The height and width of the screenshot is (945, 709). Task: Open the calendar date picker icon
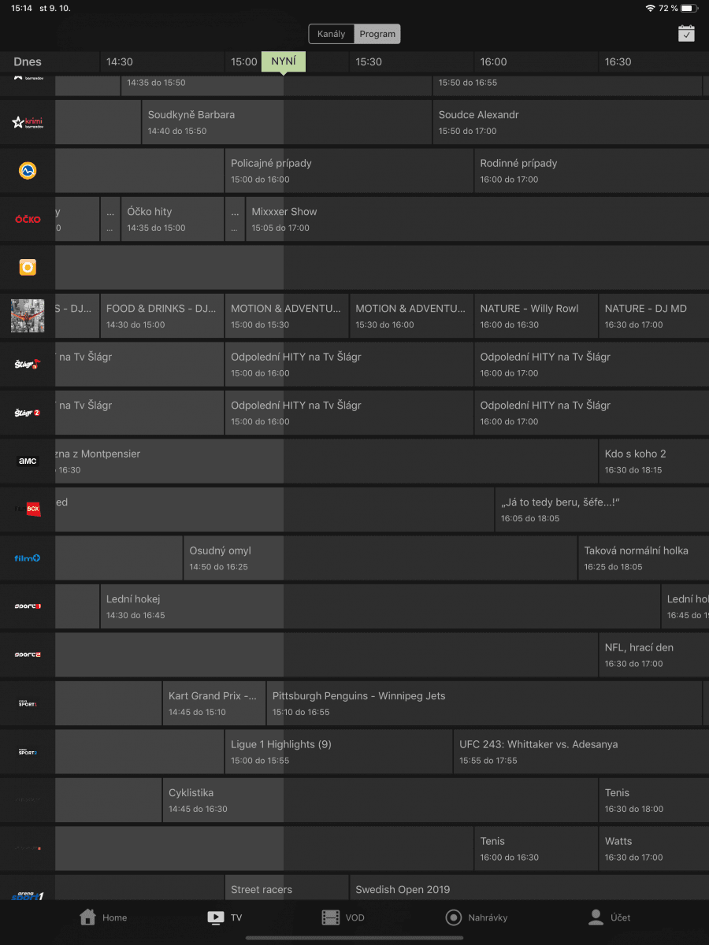pos(686,34)
